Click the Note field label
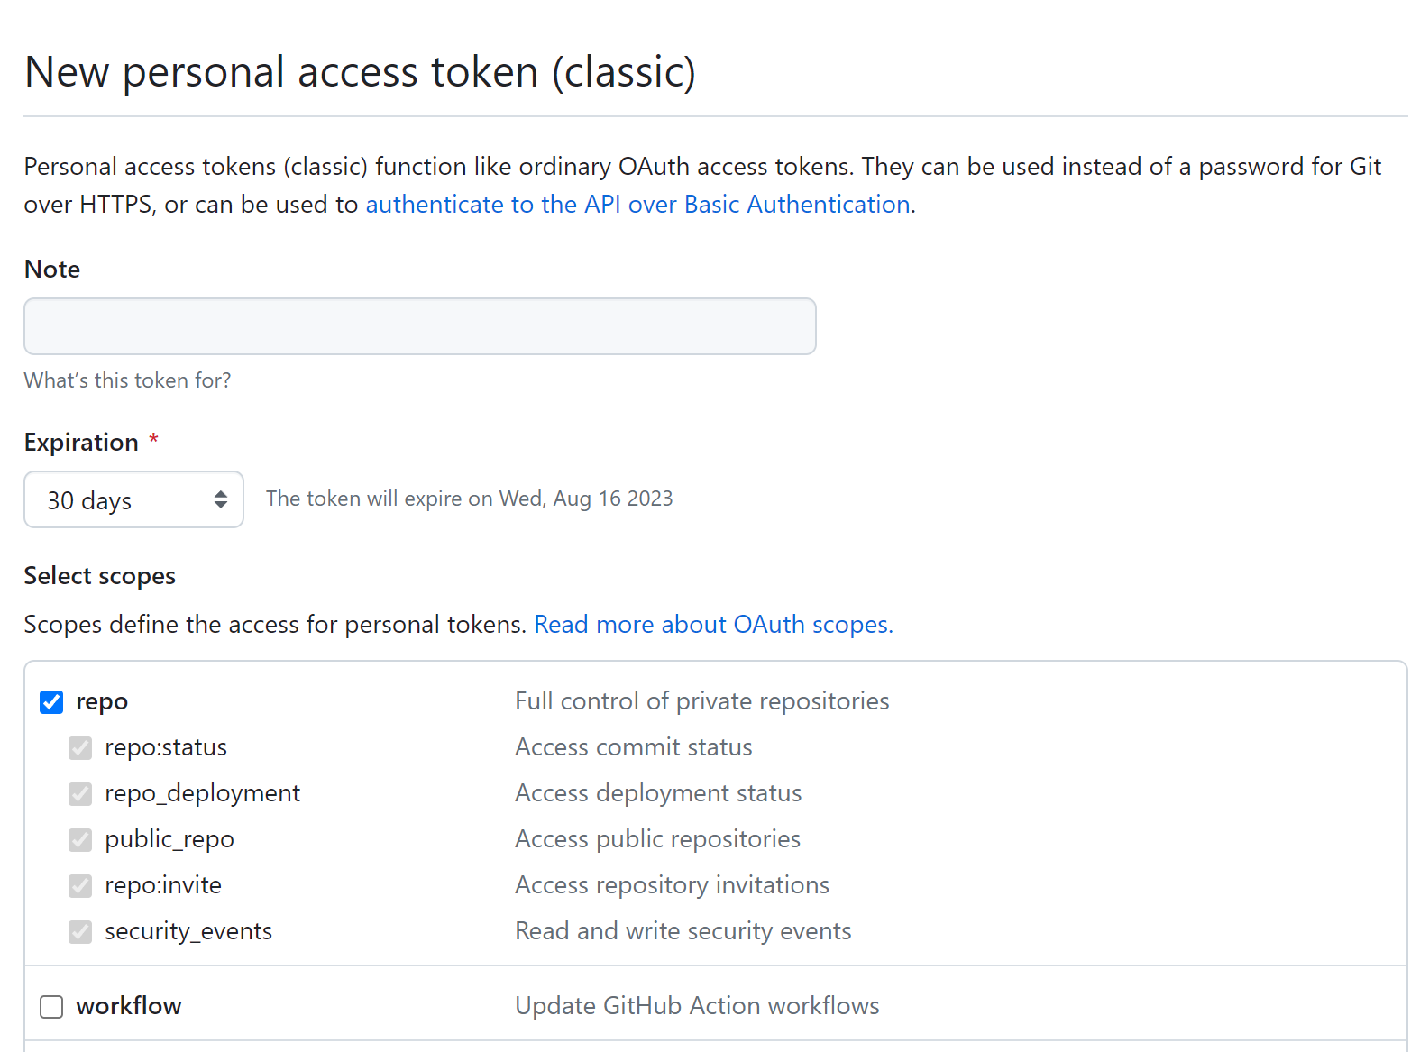The width and height of the screenshot is (1420, 1052). (x=52, y=270)
